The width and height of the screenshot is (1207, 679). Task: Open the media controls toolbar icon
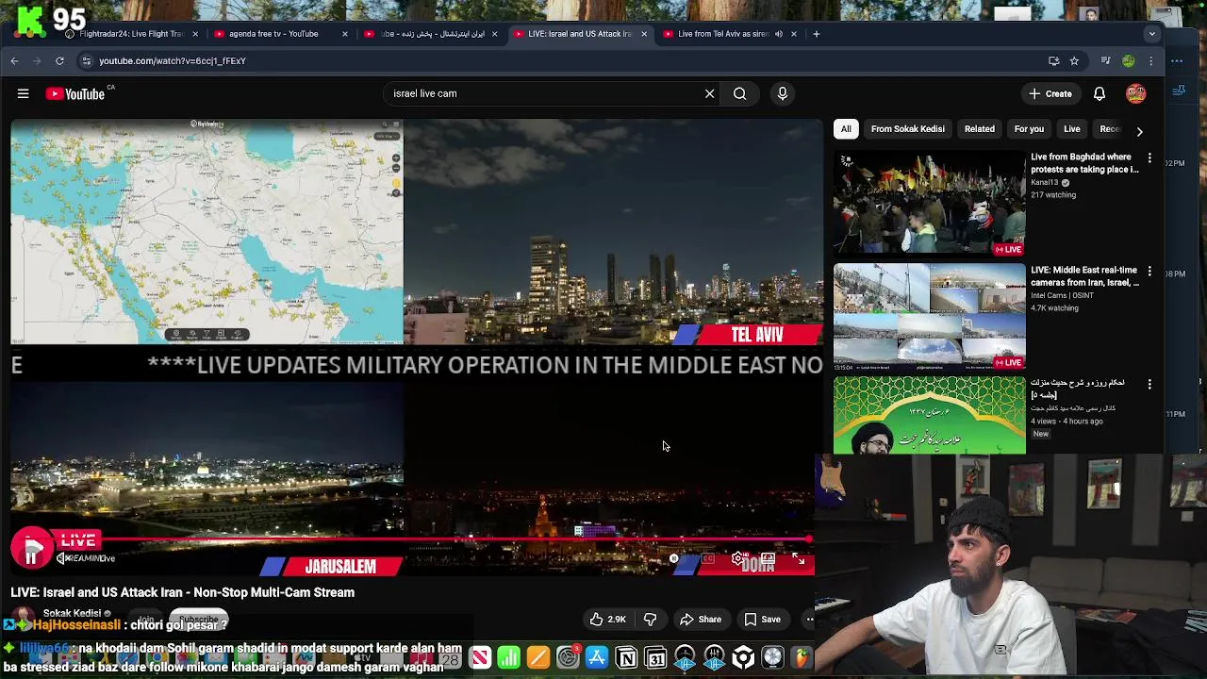[1105, 60]
